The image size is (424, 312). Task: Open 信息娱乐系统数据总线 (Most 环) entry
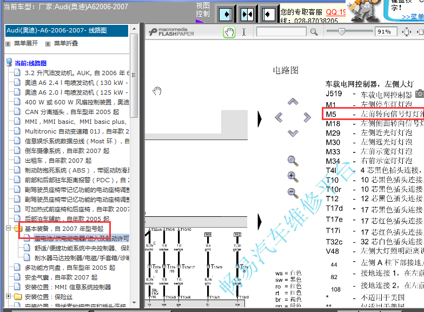pyautogui.click(x=77, y=141)
